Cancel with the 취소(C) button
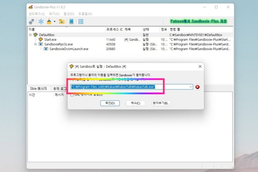Image resolution: width=258 pixels, height=172 pixels. pyautogui.click(x=136, y=103)
